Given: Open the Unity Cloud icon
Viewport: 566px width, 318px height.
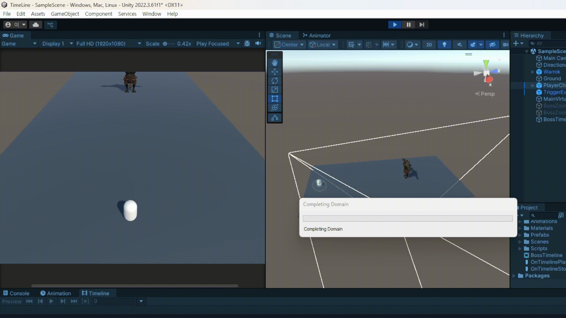Looking at the screenshot, I should click(36, 25).
